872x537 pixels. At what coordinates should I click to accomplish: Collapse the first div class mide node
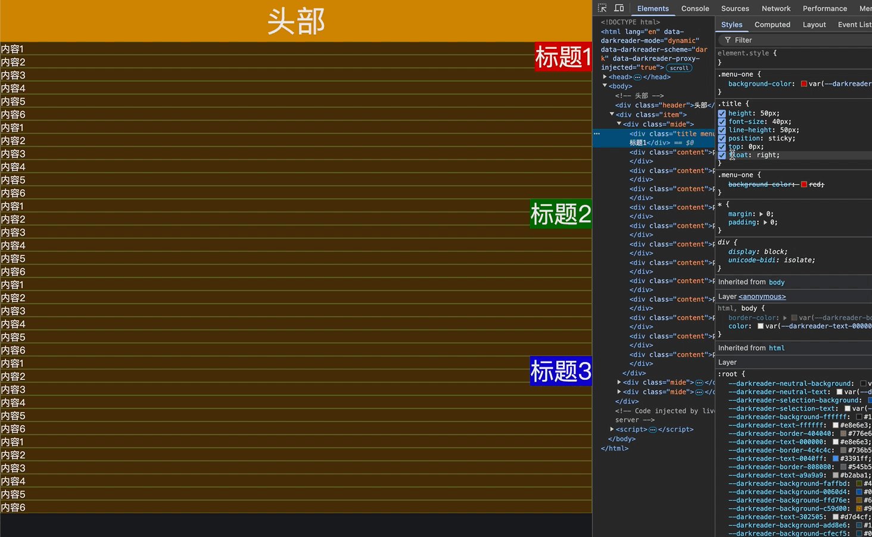(619, 124)
